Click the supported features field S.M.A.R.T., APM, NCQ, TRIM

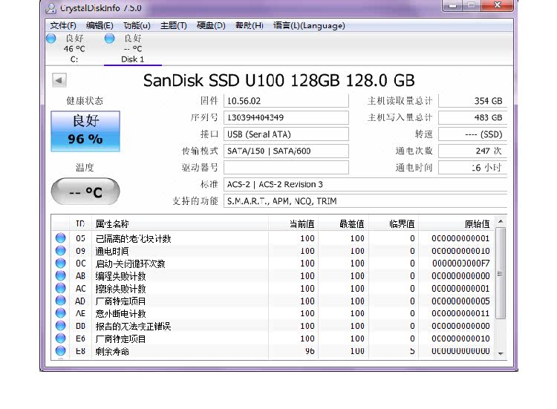(365, 201)
